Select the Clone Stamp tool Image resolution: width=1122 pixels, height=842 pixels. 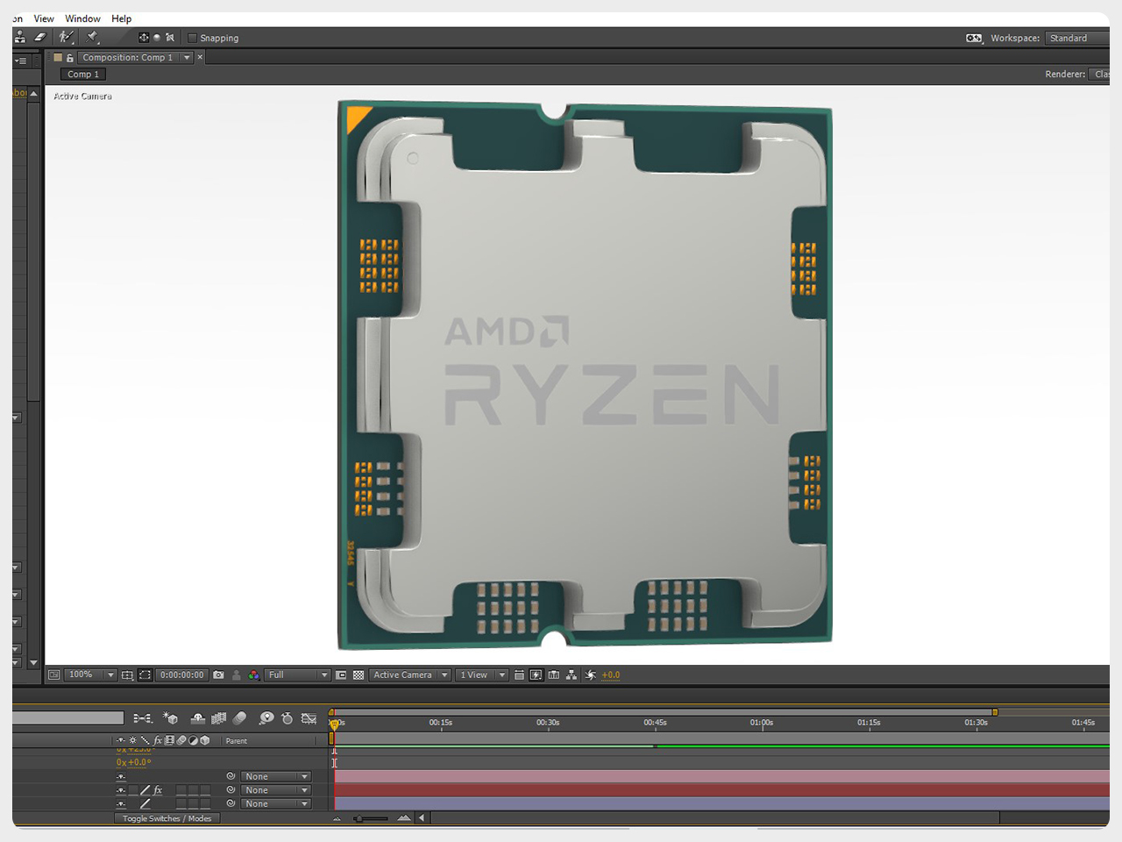[x=19, y=38]
